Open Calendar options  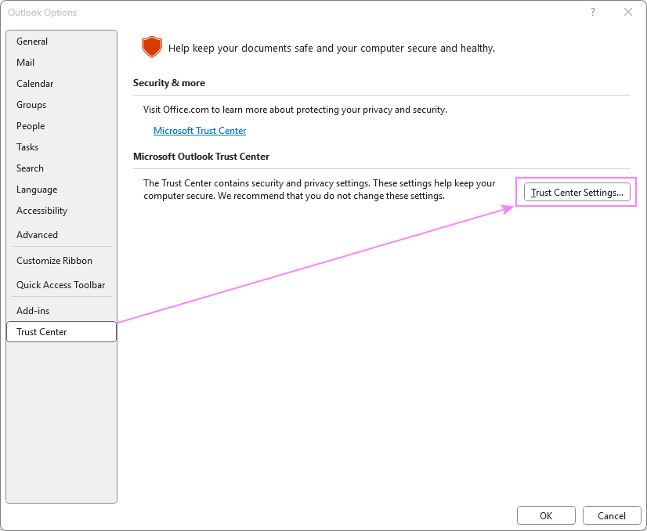(x=61, y=83)
